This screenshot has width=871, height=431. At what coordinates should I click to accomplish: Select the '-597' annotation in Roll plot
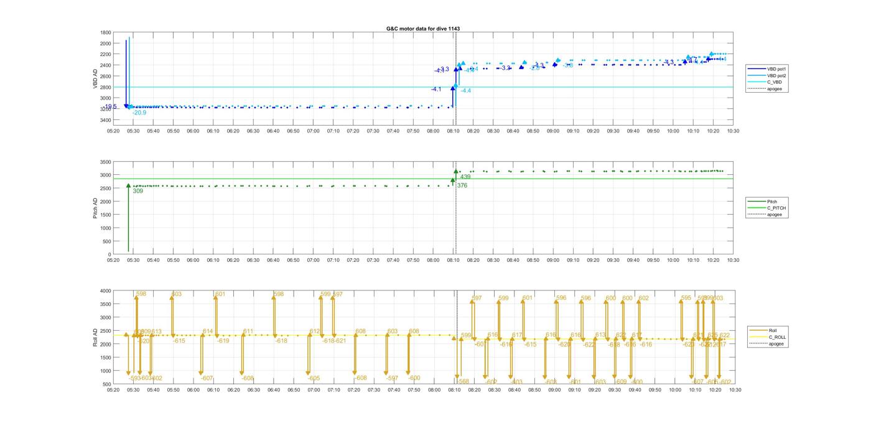coord(392,378)
